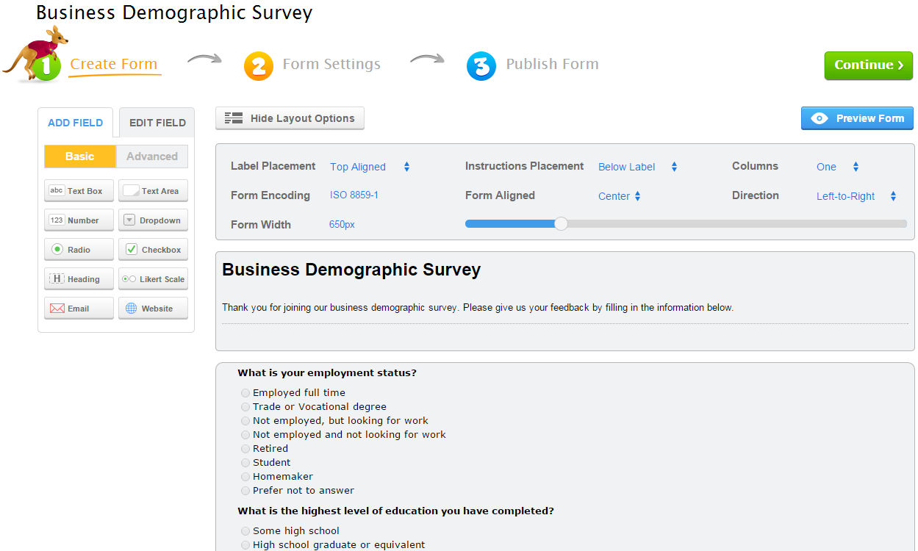Insert a Number field
918x551 pixels.
(x=79, y=220)
